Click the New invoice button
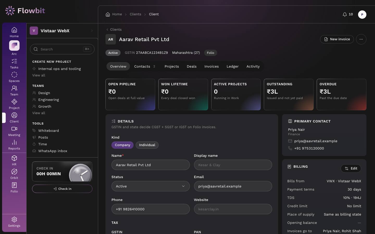 [337, 39]
